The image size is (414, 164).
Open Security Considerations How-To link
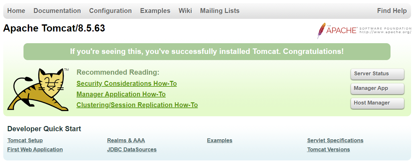127,83
